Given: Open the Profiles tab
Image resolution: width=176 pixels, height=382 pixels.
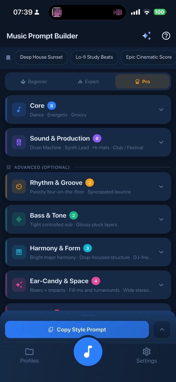Looking at the screenshot, I should [x=29, y=356].
